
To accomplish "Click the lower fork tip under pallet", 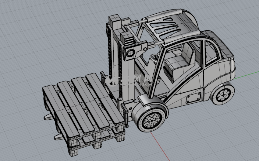I will (x=57, y=138).
